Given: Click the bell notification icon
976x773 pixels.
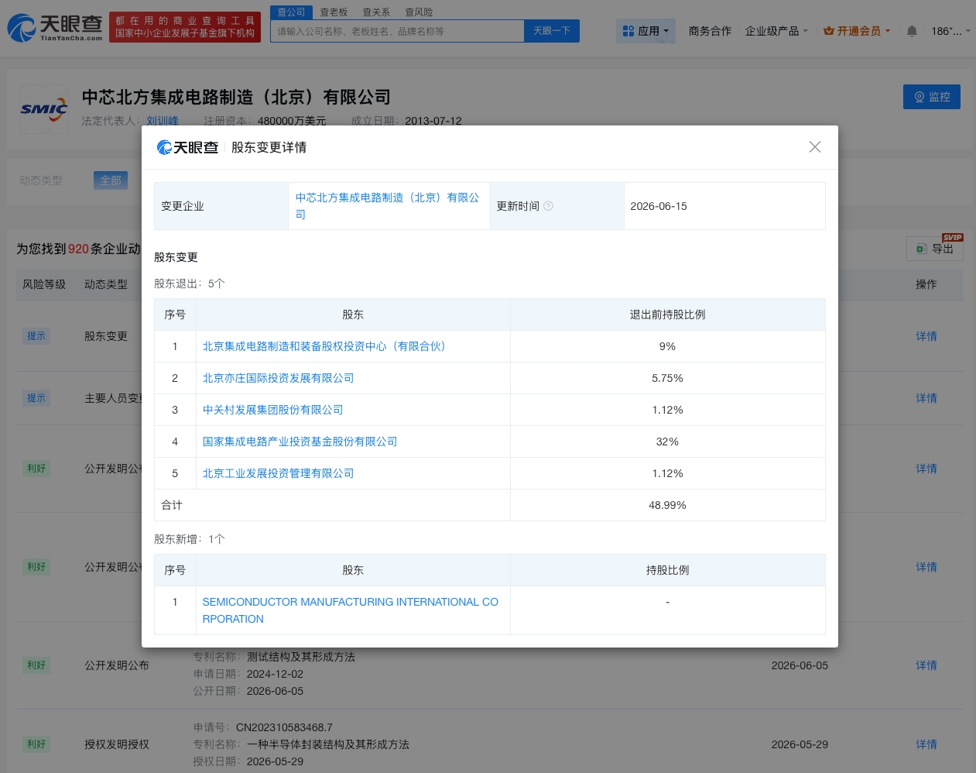Looking at the screenshot, I should (912, 31).
